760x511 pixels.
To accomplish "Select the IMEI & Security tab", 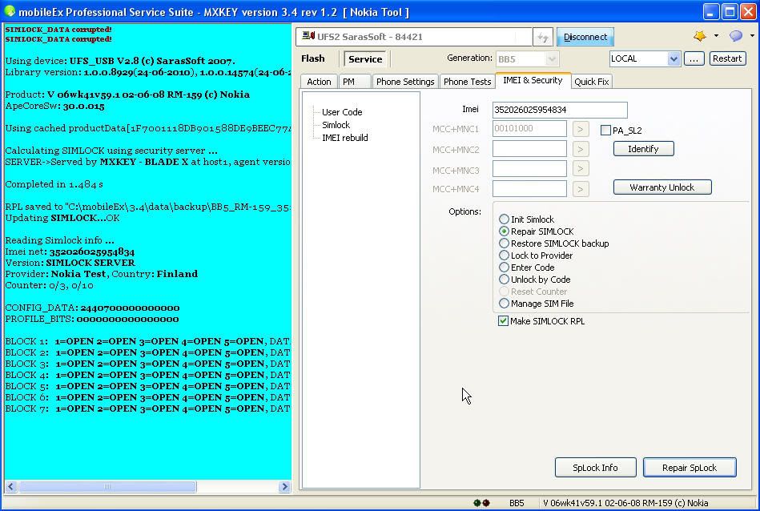I will 533,80.
